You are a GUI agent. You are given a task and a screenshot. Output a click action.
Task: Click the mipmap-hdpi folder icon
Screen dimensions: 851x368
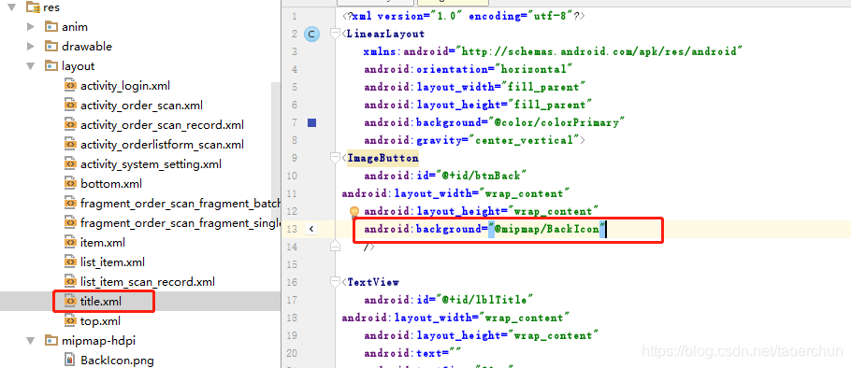click(x=51, y=341)
